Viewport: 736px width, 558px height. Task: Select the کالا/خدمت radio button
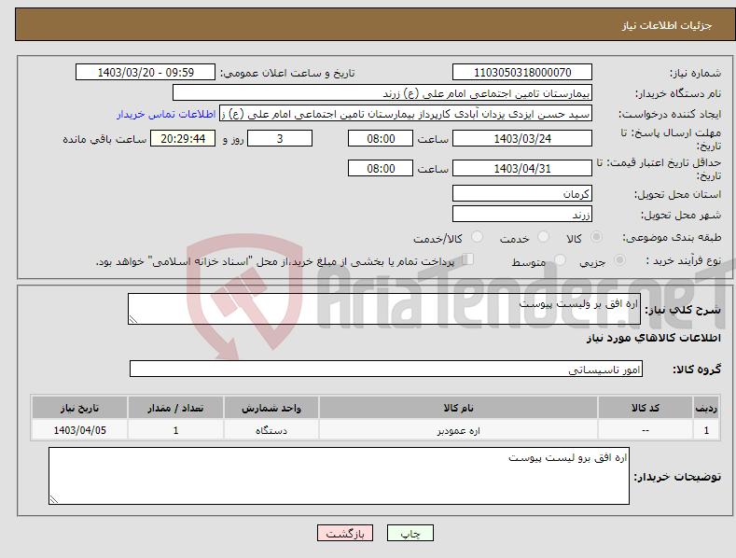click(477, 237)
